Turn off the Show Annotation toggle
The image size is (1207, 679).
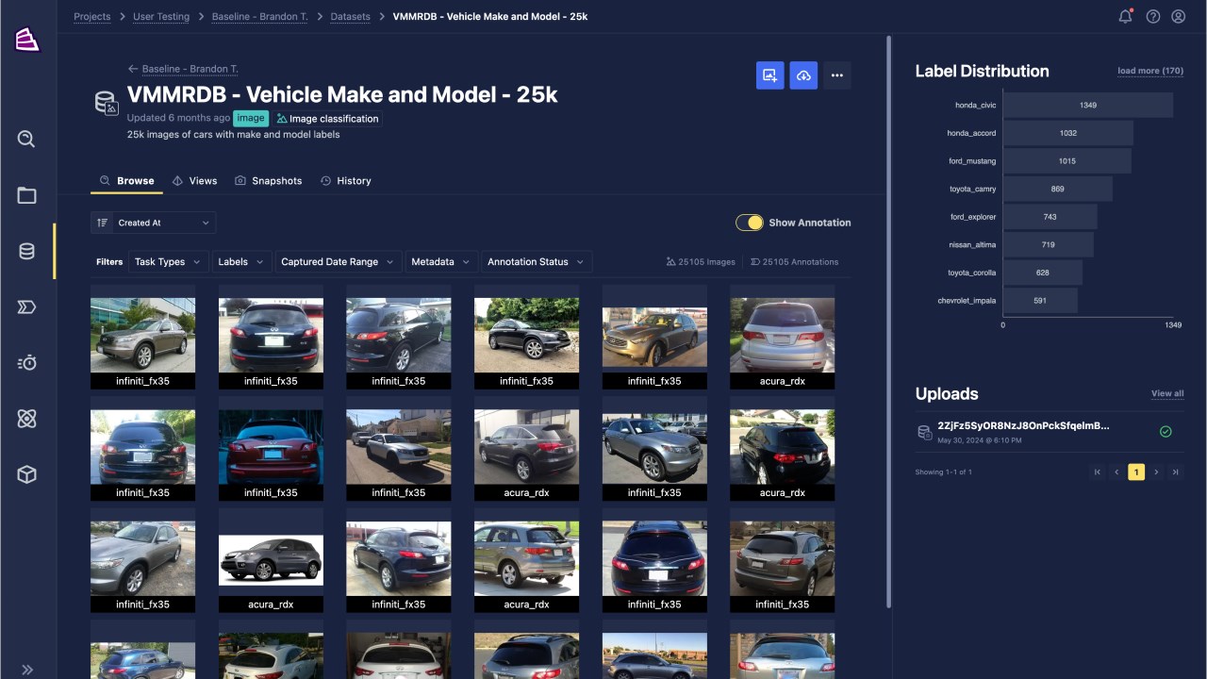[750, 223]
